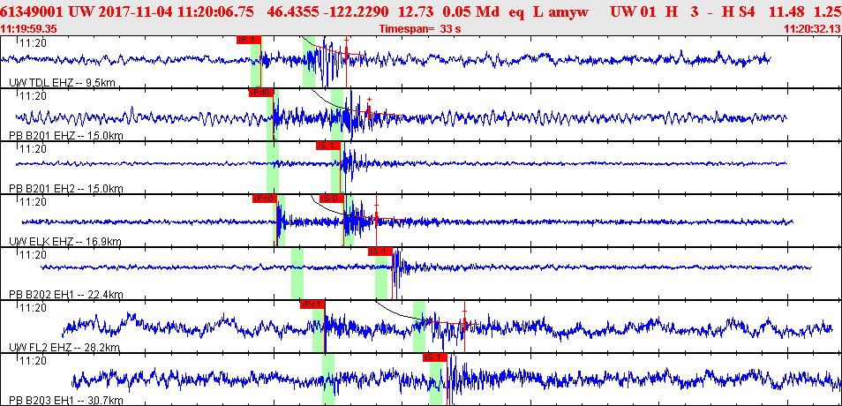The image size is (842, 406).
Task: Click the PB B202 EH1 22.4km label
Action: tap(65, 295)
